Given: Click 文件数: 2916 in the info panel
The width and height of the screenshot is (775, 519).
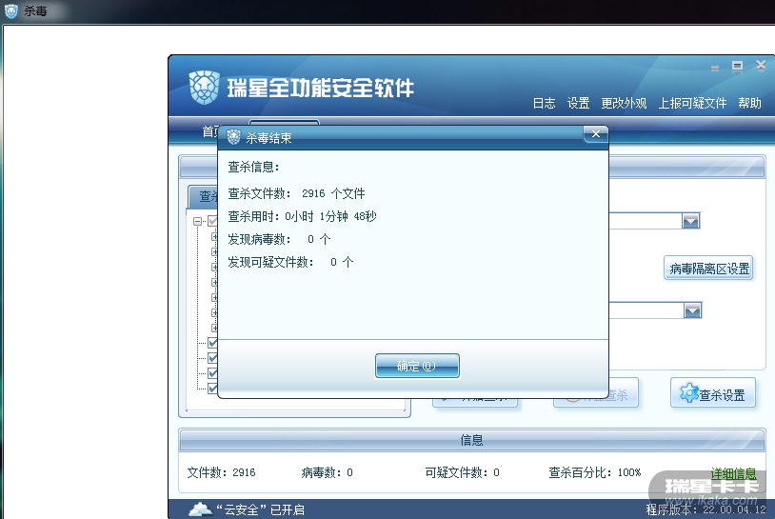Looking at the screenshot, I should click(221, 472).
